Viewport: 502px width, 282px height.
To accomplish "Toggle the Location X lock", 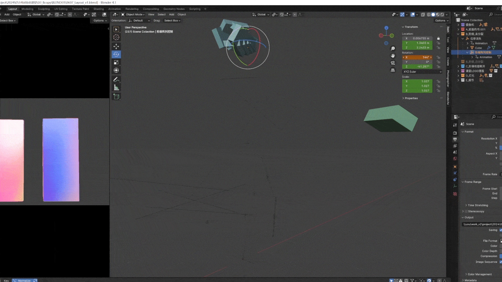I will point(438,38).
